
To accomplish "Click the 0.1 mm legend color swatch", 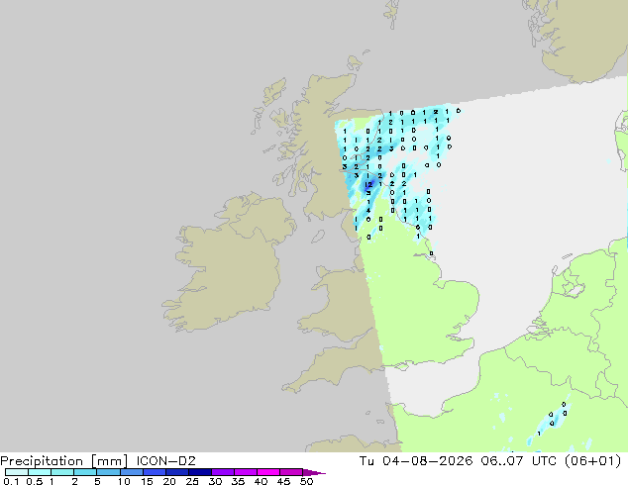I will tap(17, 472).
